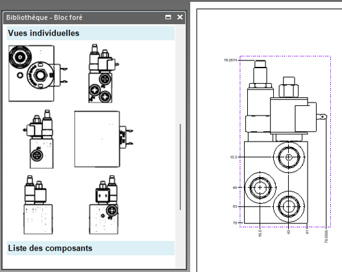Minimize the Bibliothèque - Bloc foré panel
Screen dimensions: 342x272
tap(168, 18)
